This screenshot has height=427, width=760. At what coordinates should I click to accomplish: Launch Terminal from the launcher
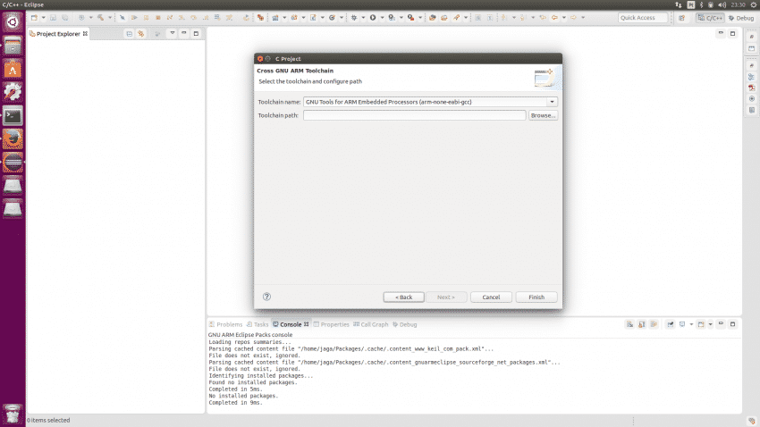[x=13, y=116]
